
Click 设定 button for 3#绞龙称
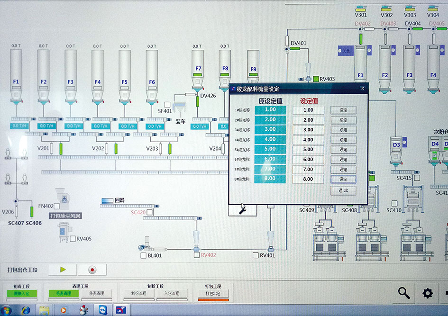[343, 130]
